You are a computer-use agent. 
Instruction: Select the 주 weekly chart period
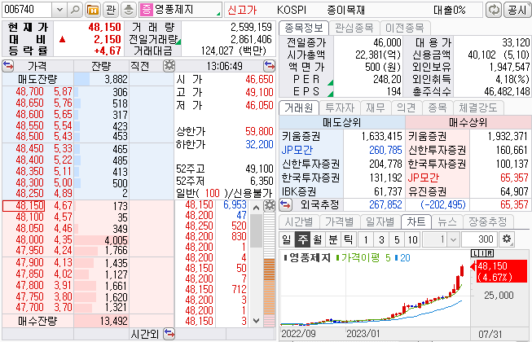(x=302, y=239)
